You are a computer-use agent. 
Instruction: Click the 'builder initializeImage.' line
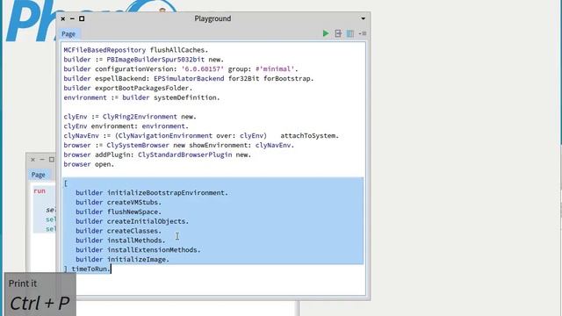[x=122, y=260]
